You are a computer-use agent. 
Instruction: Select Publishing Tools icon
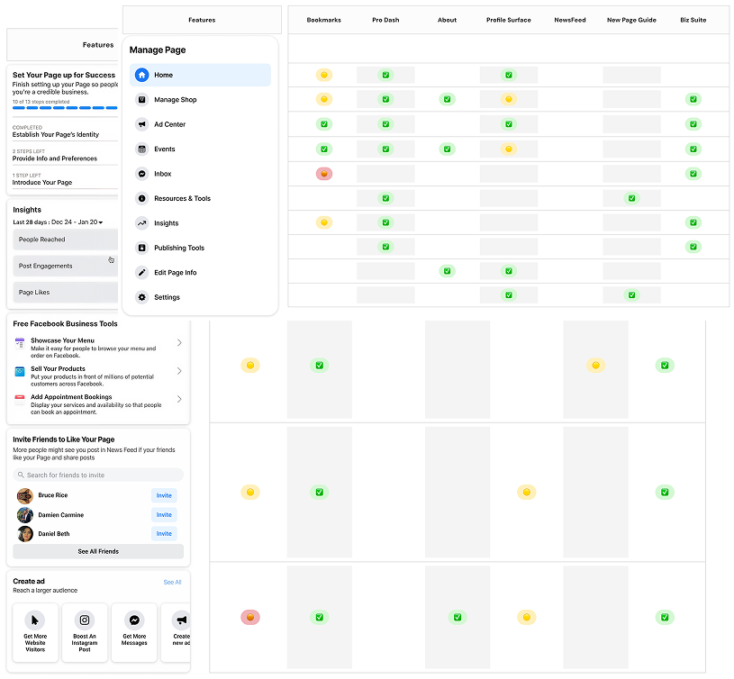point(141,248)
